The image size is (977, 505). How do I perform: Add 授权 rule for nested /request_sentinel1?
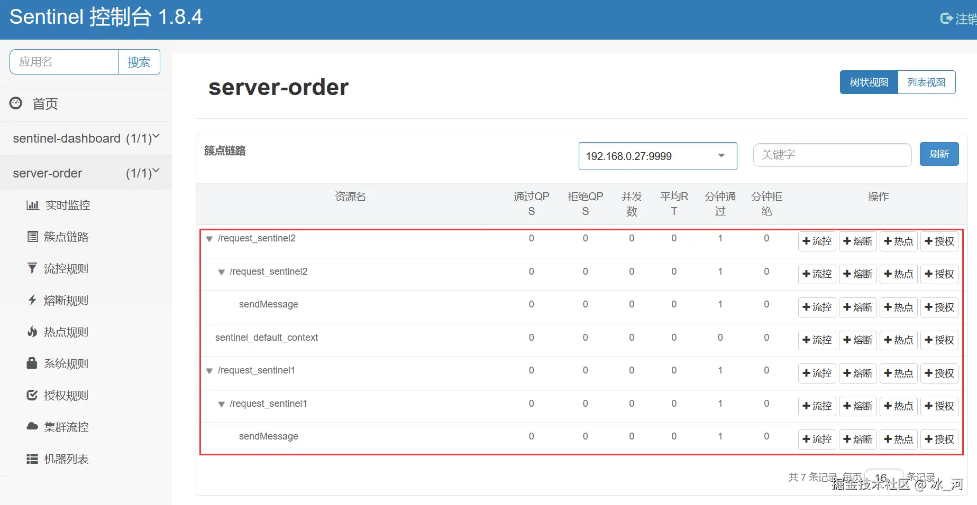939,406
